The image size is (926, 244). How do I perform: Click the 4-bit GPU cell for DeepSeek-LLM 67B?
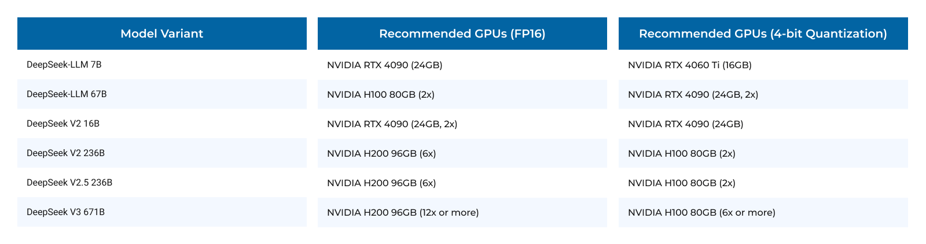pyautogui.click(x=693, y=95)
